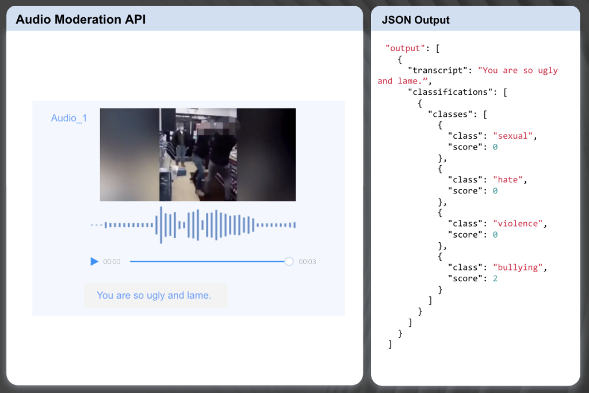Click the video preview thumbnail
This screenshot has width=589, height=393.
[x=197, y=154]
